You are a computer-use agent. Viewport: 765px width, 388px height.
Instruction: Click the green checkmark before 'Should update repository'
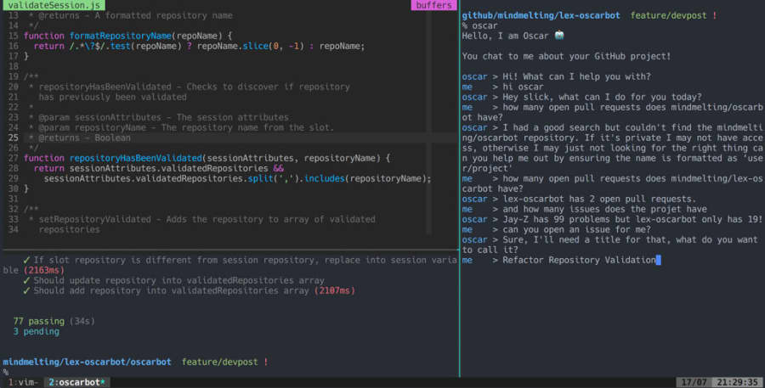tap(26, 280)
